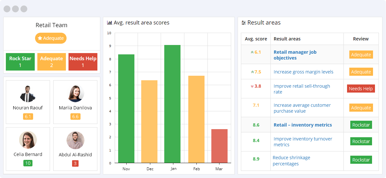This screenshot has height=178, width=386.
Task: Click the 8.4 average score value
Action: click(256, 140)
